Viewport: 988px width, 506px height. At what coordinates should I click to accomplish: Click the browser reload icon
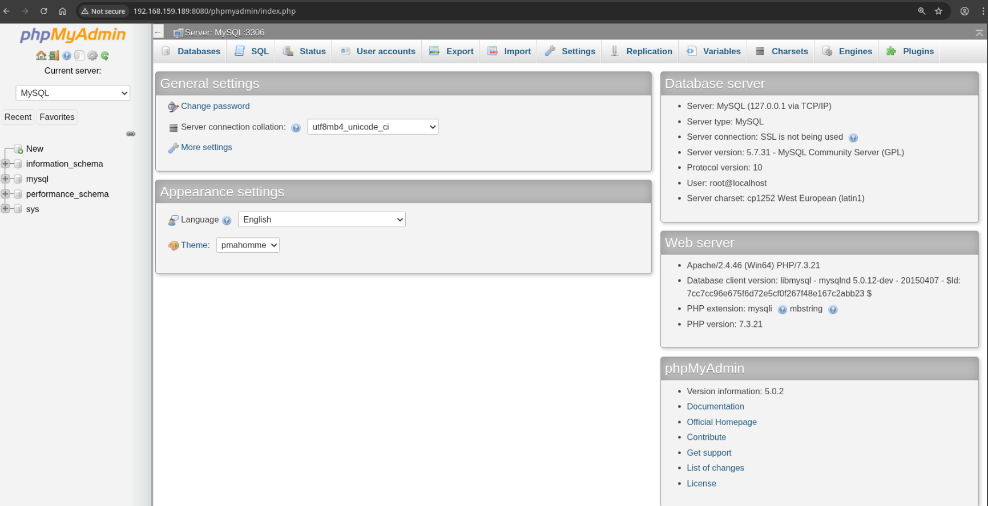pyautogui.click(x=43, y=11)
